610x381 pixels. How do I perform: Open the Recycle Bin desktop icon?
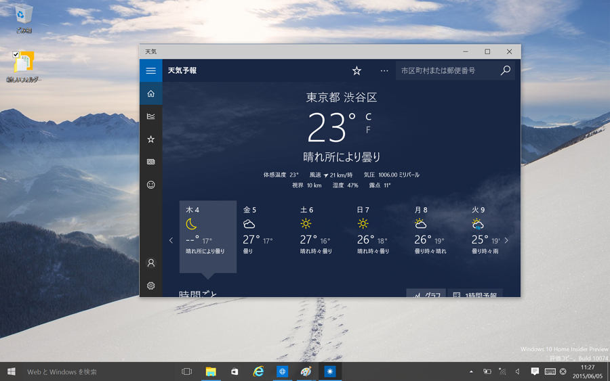click(x=24, y=18)
